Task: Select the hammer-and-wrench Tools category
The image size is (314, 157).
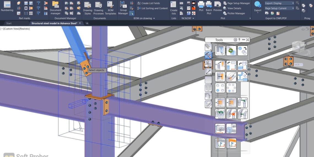Action: (x=208, y=55)
